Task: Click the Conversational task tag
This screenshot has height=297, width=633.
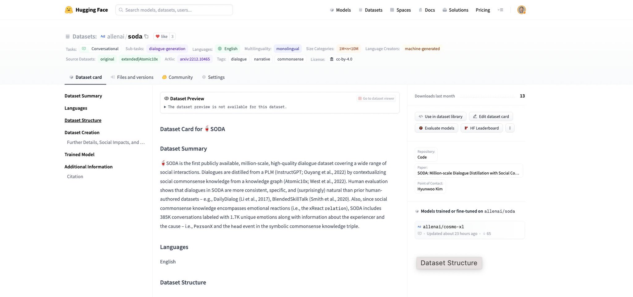Action: tap(100, 49)
